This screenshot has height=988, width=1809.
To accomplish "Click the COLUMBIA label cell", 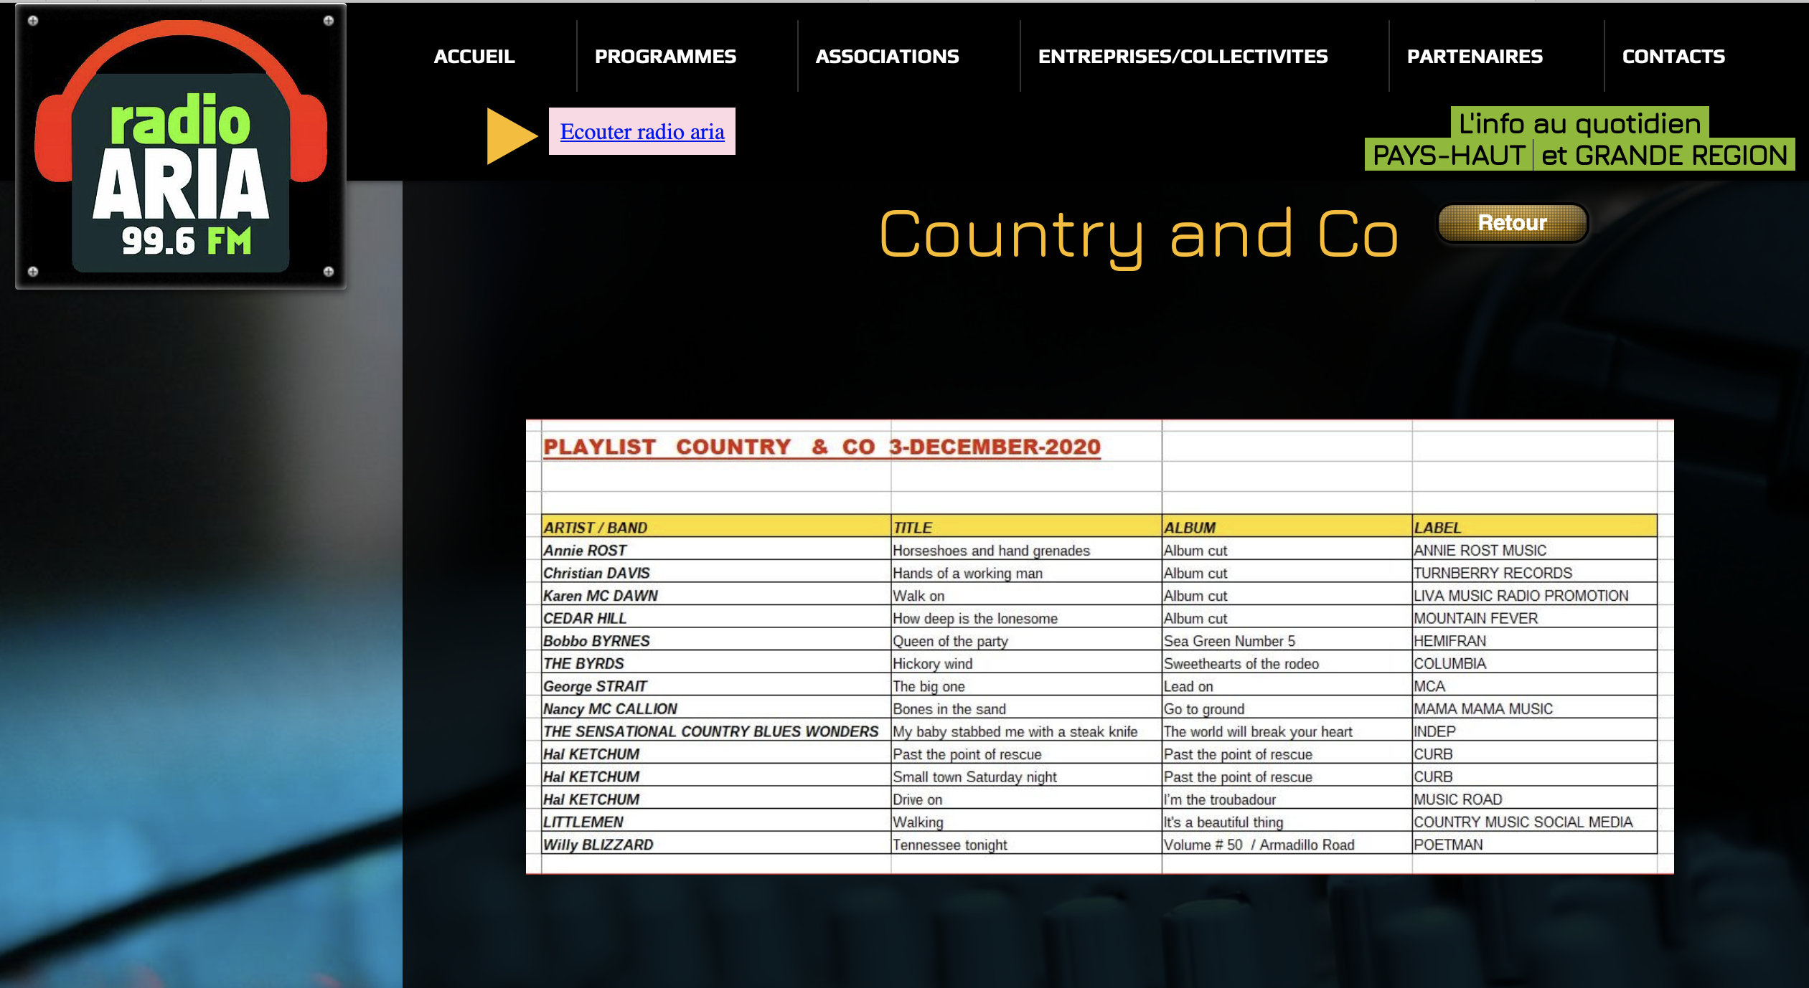I will click(x=1535, y=663).
